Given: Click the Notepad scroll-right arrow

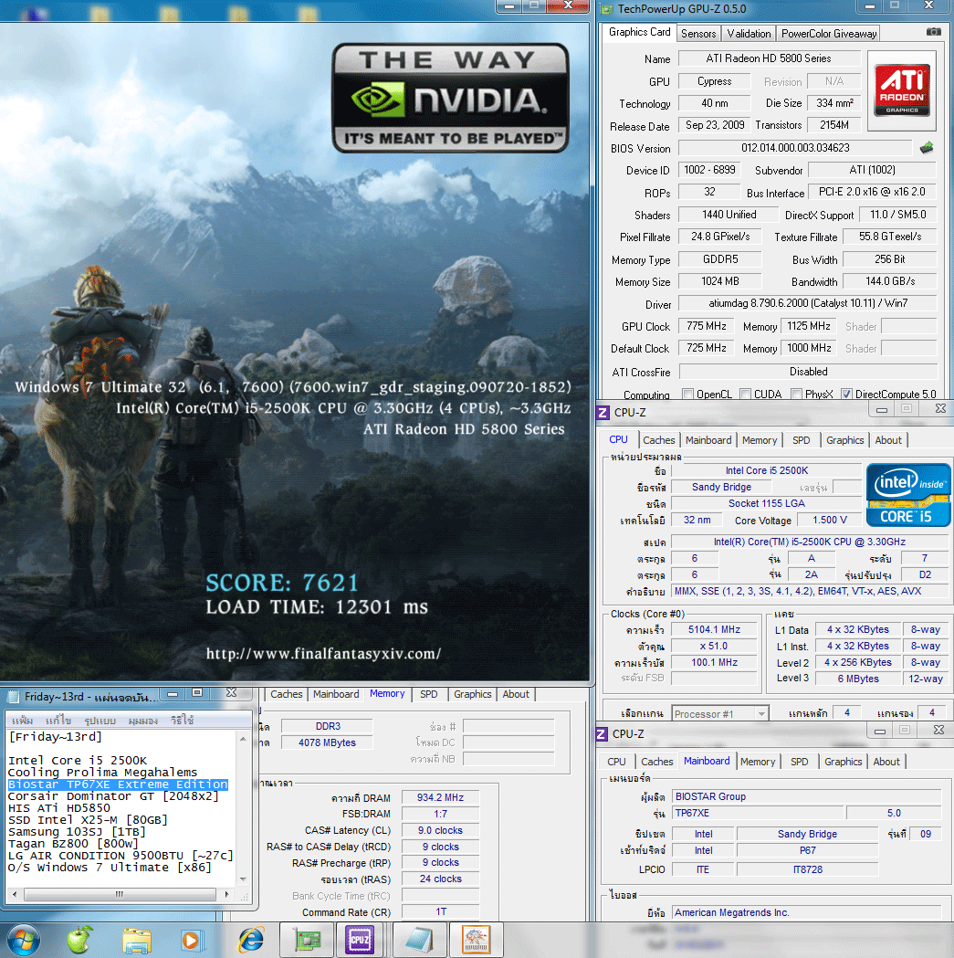Looking at the screenshot, I should (227, 894).
